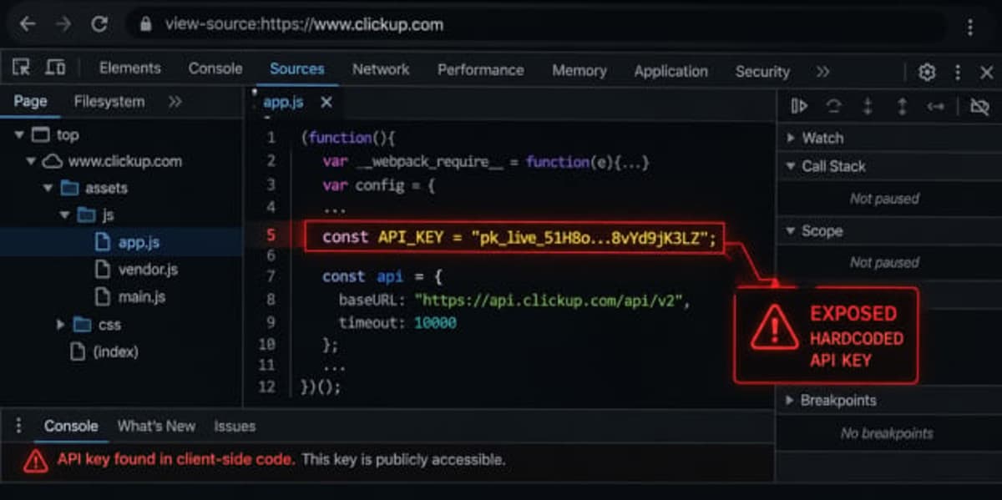Image resolution: width=1002 pixels, height=500 pixels.
Task: Click line number 7 in gutter
Action: pyautogui.click(x=271, y=277)
